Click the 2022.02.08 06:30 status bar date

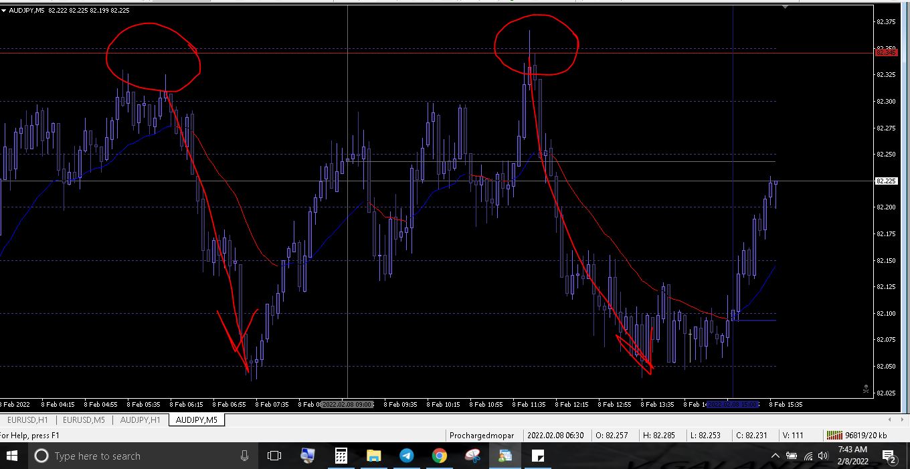(x=555, y=435)
